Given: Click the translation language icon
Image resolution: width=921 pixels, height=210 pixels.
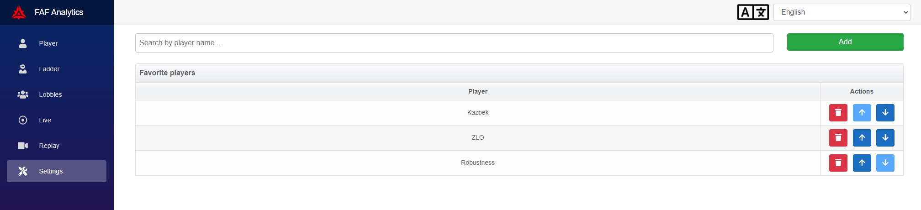Looking at the screenshot, I should [x=753, y=12].
